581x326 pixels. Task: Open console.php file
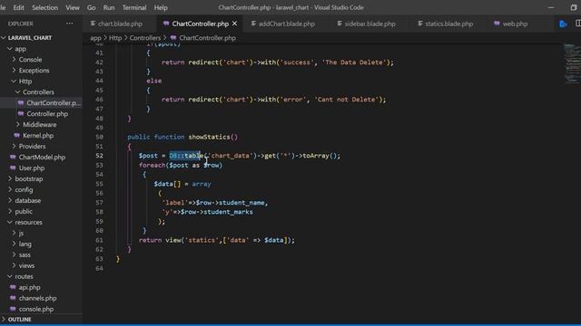click(36, 309)
